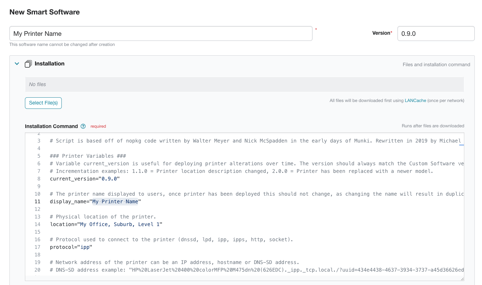
Task: Click line number 11 in the gutter
Action: click(x=38, y=201)
